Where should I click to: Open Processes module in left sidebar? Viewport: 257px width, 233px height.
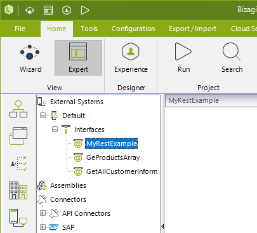pyautogui.click(x=18, y=109)
